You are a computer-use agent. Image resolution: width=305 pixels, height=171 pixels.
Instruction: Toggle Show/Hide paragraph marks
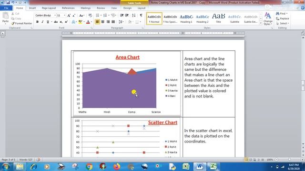(x=141, y=15)
